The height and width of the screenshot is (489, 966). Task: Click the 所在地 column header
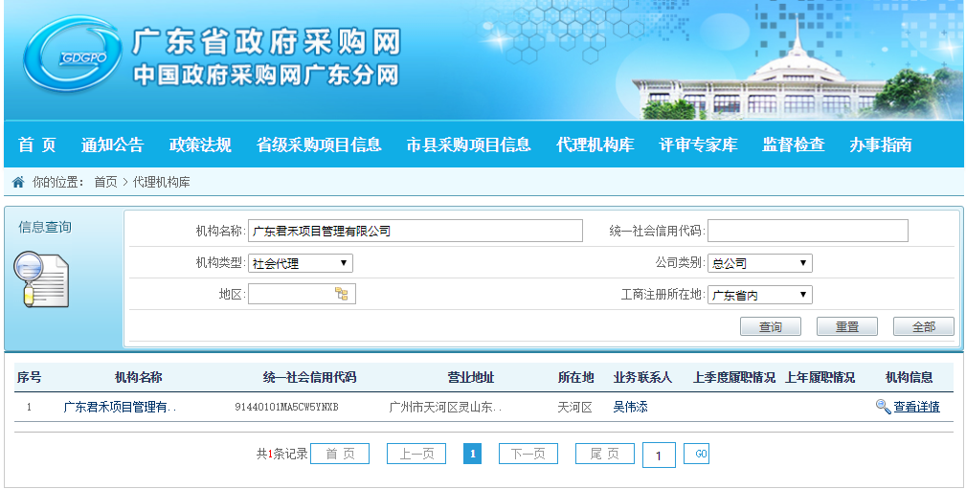[x=576, y=377]
